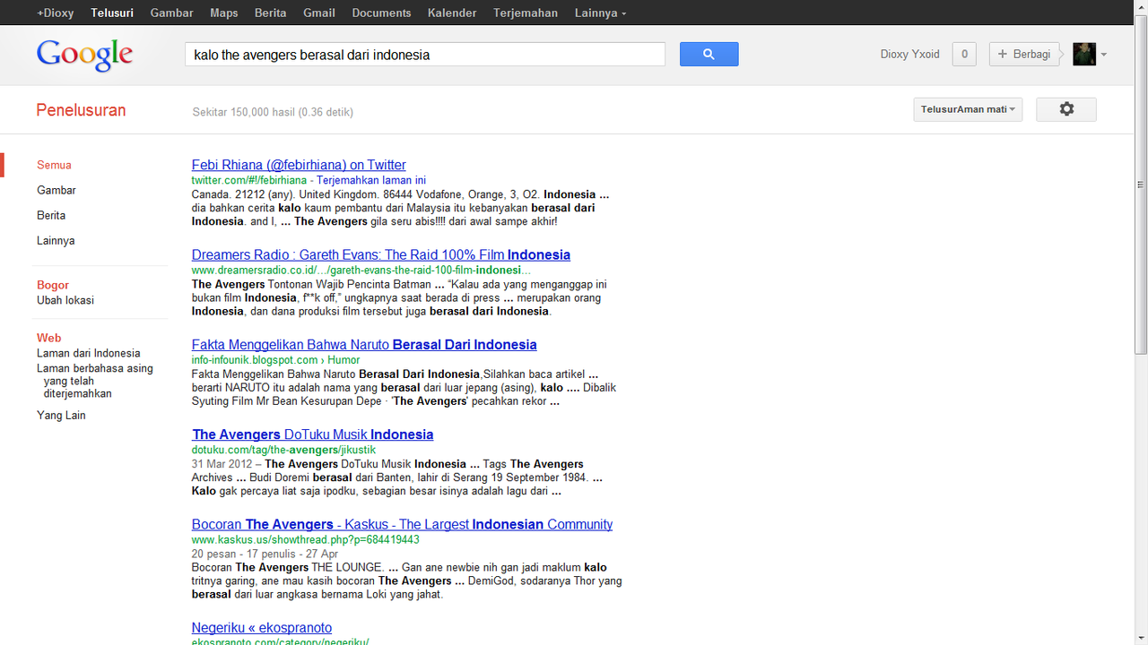
Task: Click the vertical scrollbar thumb
Action: pyautogui.click(x=1141, y=184)
